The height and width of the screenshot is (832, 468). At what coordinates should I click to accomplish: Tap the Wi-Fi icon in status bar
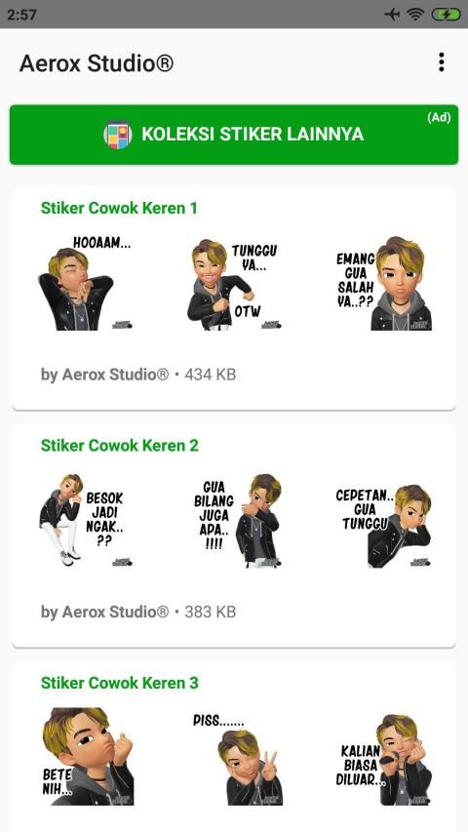pos(415,15)
